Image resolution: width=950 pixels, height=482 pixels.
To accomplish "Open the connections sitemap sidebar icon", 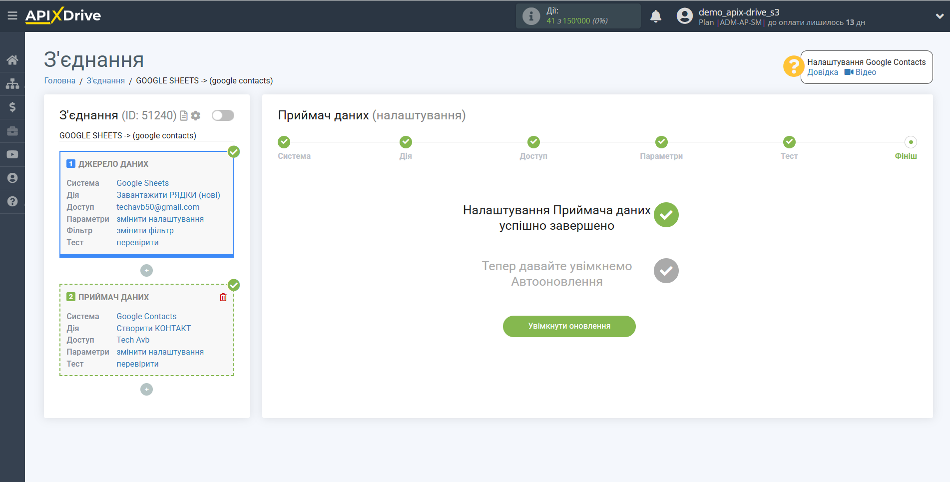I will [x=12, y=83].
